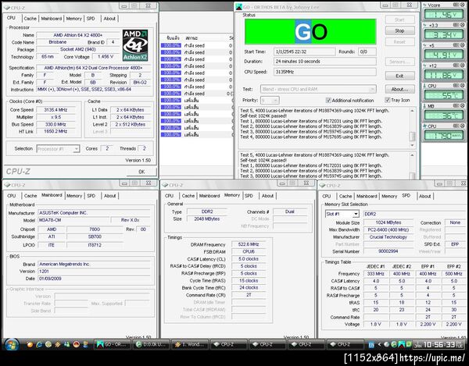Screen dimensions: 469x366
Task: Click the circular icon on CPU fan header
Action: (463, 126)
